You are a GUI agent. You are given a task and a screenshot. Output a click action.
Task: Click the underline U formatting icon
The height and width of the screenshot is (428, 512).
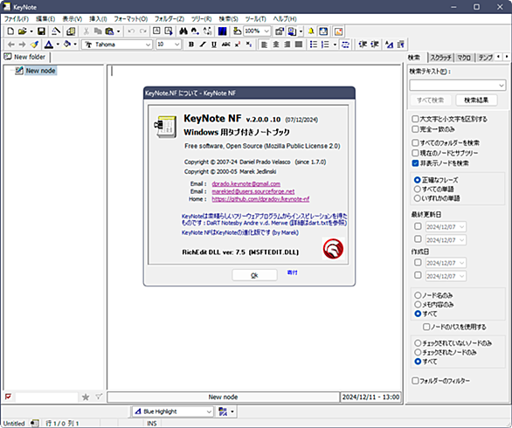(214, 45)
